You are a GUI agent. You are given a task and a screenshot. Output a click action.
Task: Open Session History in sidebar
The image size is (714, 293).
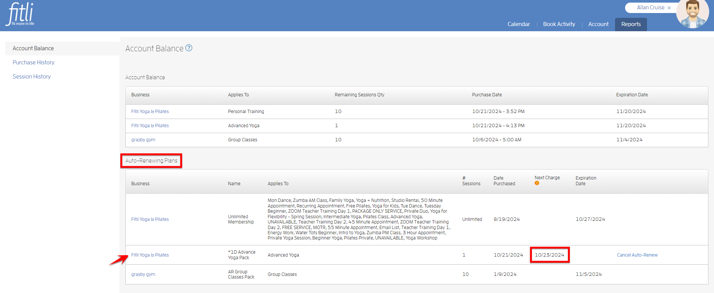(x=32, y=77)
